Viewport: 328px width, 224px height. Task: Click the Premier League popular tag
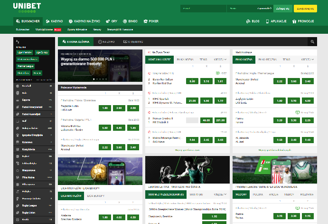(26, 66)
